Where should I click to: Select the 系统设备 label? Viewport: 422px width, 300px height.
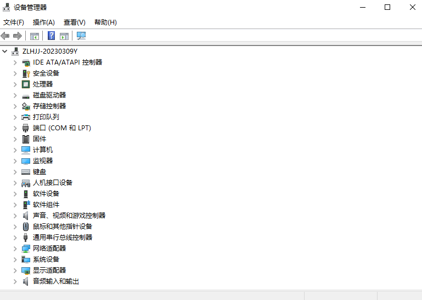pos(46,259)
